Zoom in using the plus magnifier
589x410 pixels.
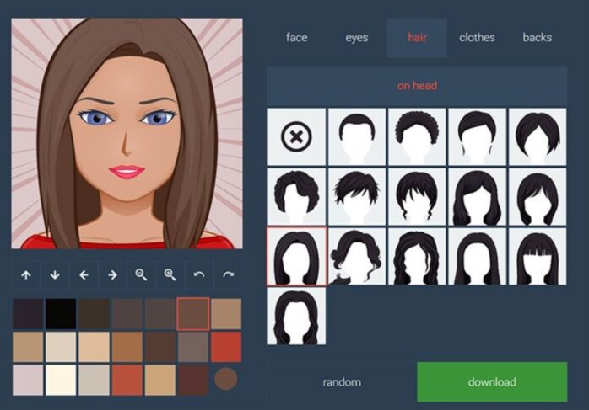pos(170,275)
